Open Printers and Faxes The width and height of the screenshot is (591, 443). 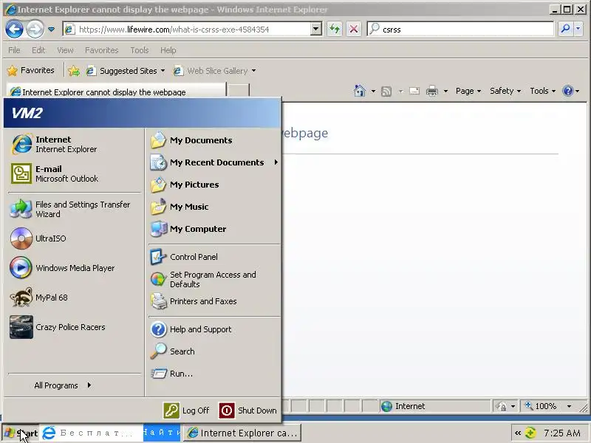(x=214, y=301)
